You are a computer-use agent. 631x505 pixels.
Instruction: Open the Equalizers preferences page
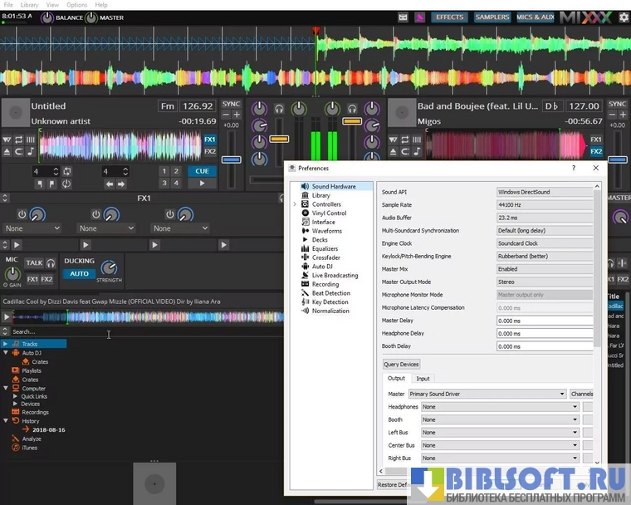(325, 248)
